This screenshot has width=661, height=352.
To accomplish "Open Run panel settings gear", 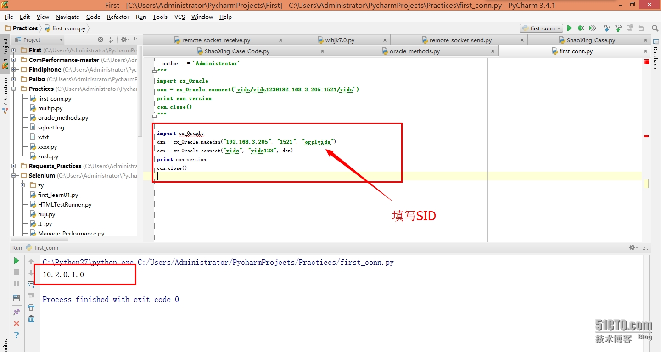I will 633,247.
